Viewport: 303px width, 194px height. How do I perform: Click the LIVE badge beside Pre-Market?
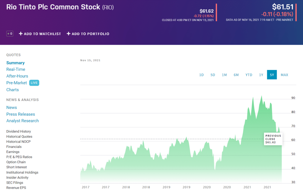point(34,83)
